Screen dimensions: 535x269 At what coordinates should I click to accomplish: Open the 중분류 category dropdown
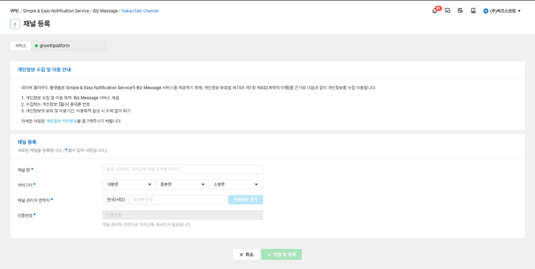pyautogui.click(x=182, y=184)
